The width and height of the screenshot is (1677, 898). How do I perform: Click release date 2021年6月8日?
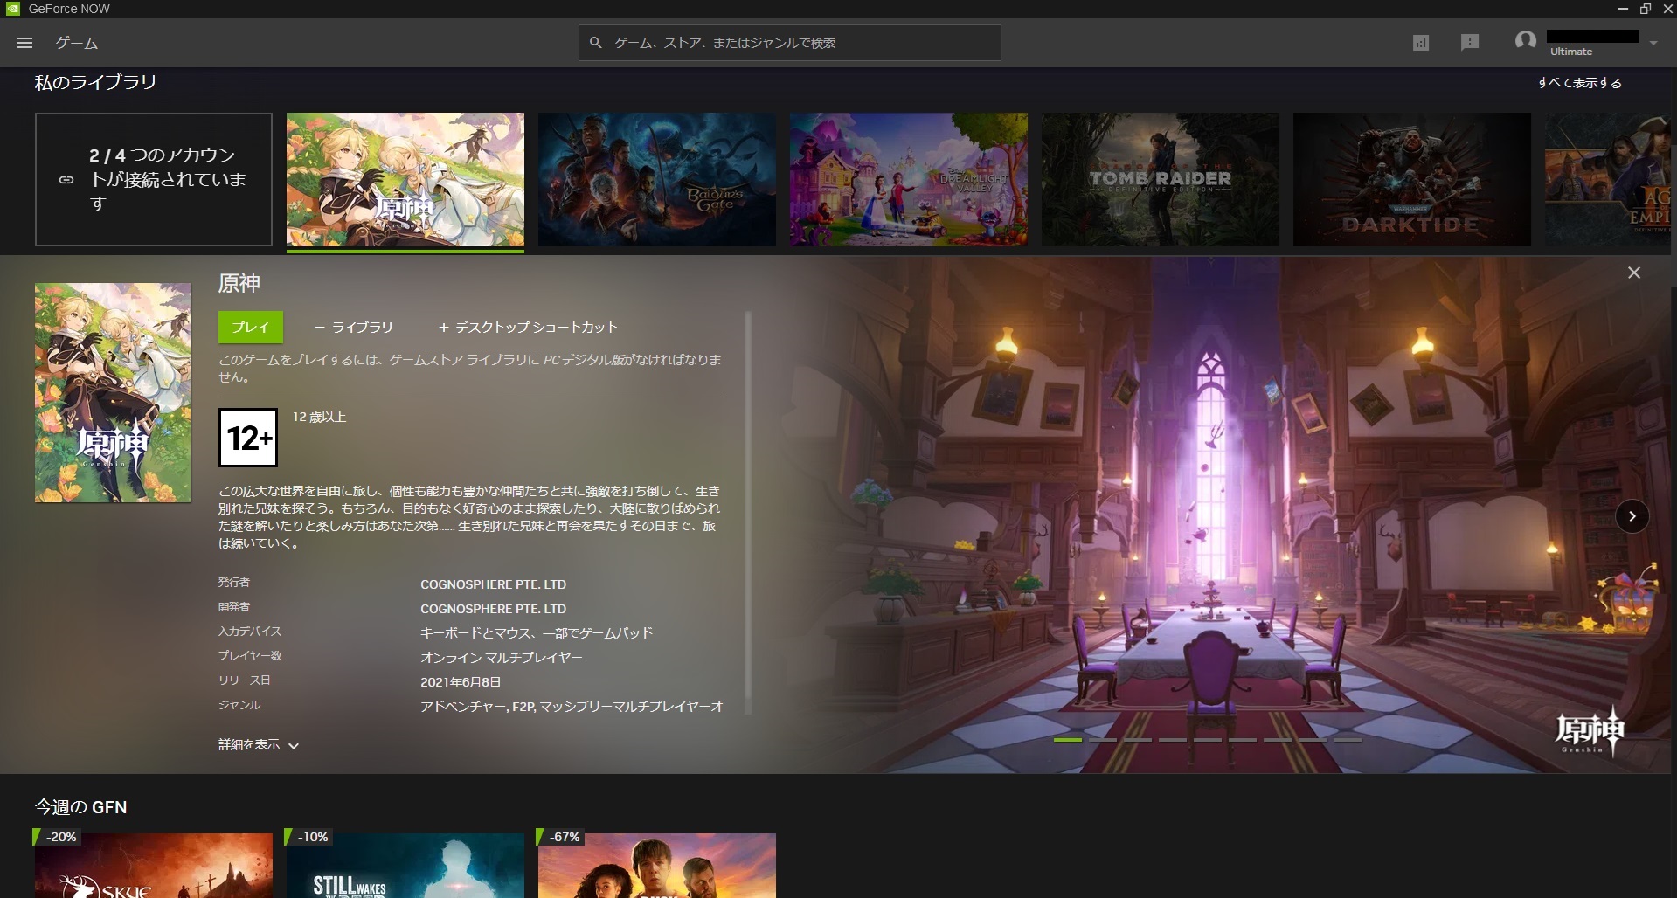461,682
